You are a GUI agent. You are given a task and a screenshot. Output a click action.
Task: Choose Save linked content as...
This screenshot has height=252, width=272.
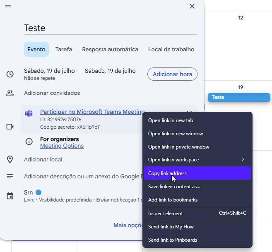[197, 187]
